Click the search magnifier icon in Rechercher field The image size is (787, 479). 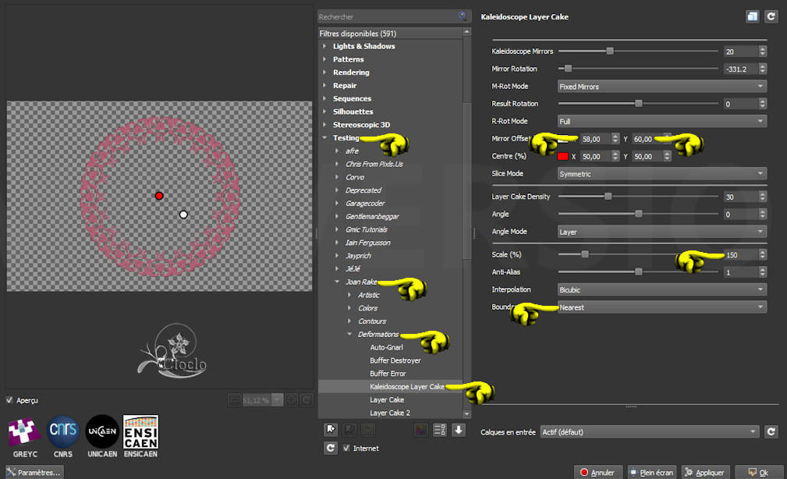(x=463, y=16)
